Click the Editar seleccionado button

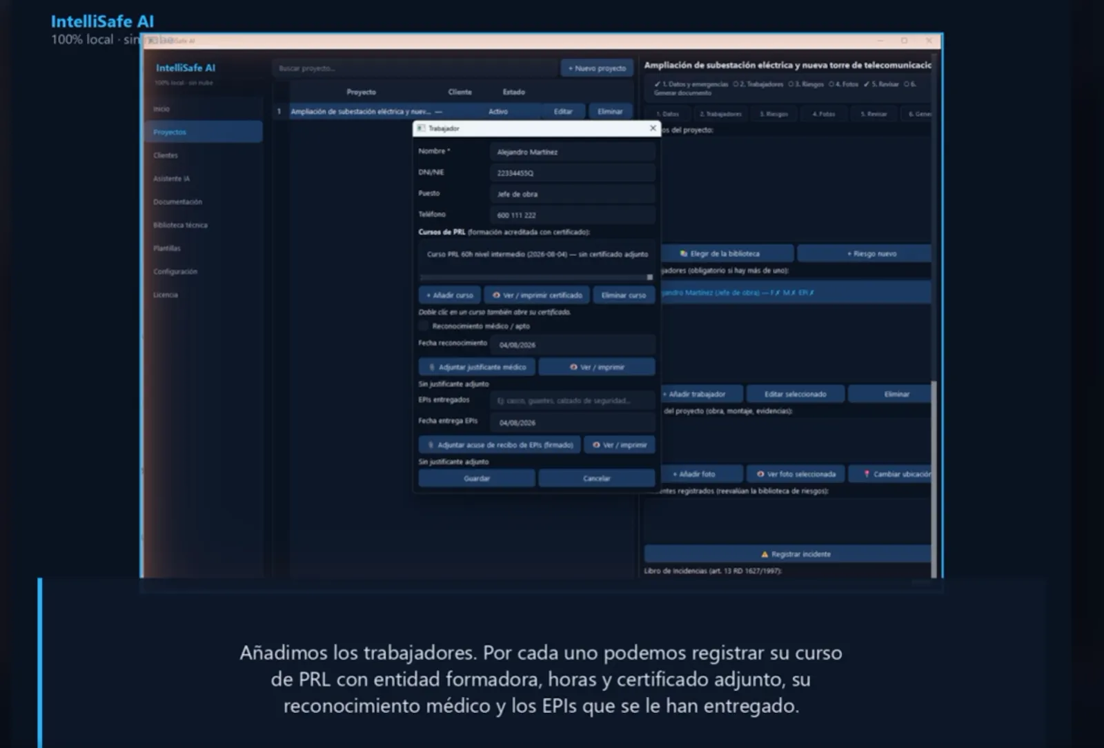coord(795,394)
